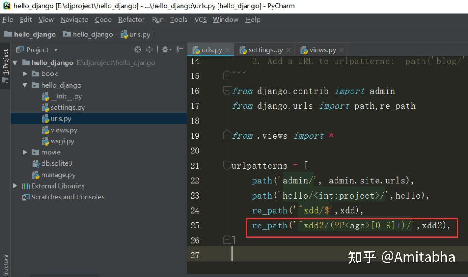
Task: Click the manage.py file icon
Action: point(36,175)
